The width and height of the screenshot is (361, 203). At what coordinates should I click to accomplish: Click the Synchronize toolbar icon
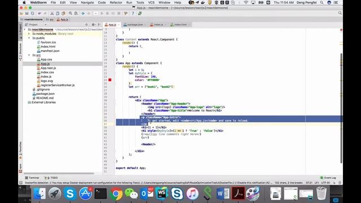tap(33, 14)
